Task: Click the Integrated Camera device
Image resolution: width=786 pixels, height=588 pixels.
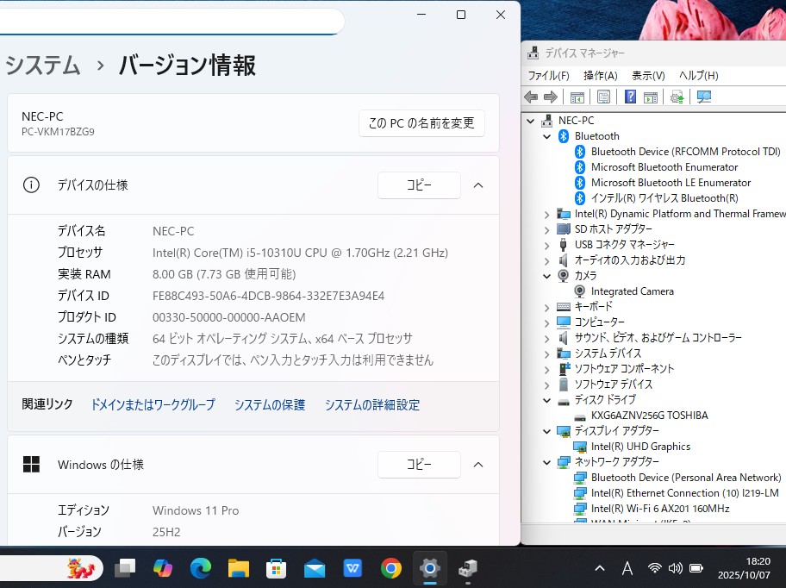Action: 632,291
